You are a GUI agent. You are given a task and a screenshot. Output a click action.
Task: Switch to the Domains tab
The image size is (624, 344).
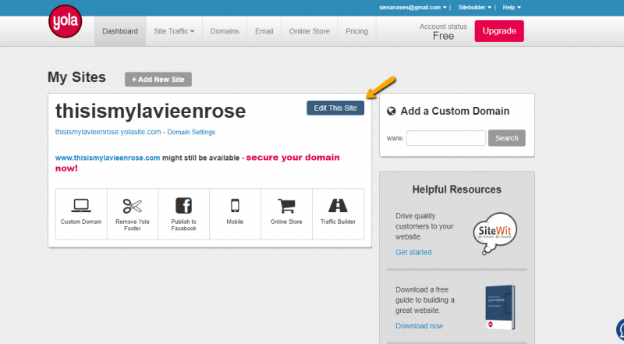[225, 31]
